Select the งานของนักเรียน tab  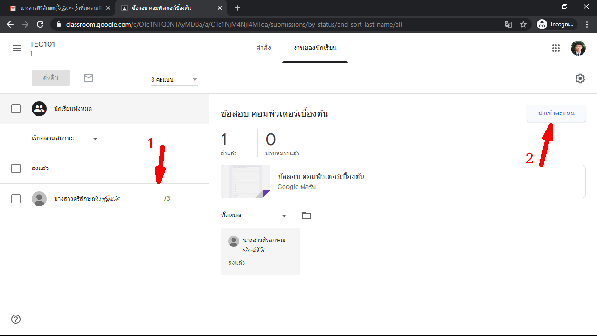click(315, 48)
